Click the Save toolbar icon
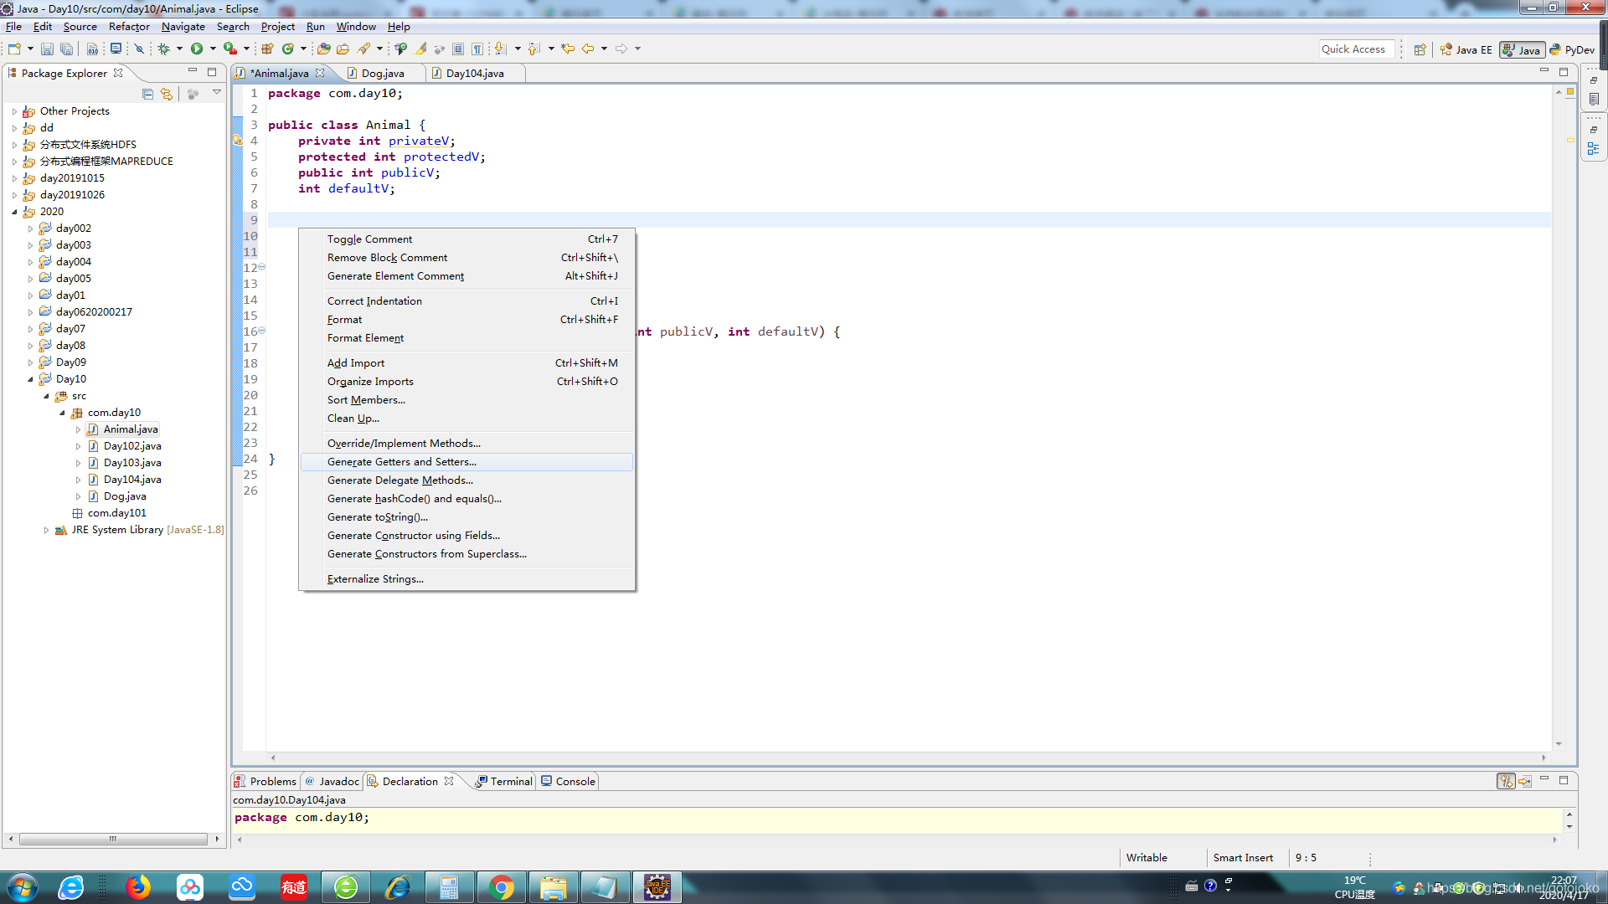 click(x=47, y=49)
